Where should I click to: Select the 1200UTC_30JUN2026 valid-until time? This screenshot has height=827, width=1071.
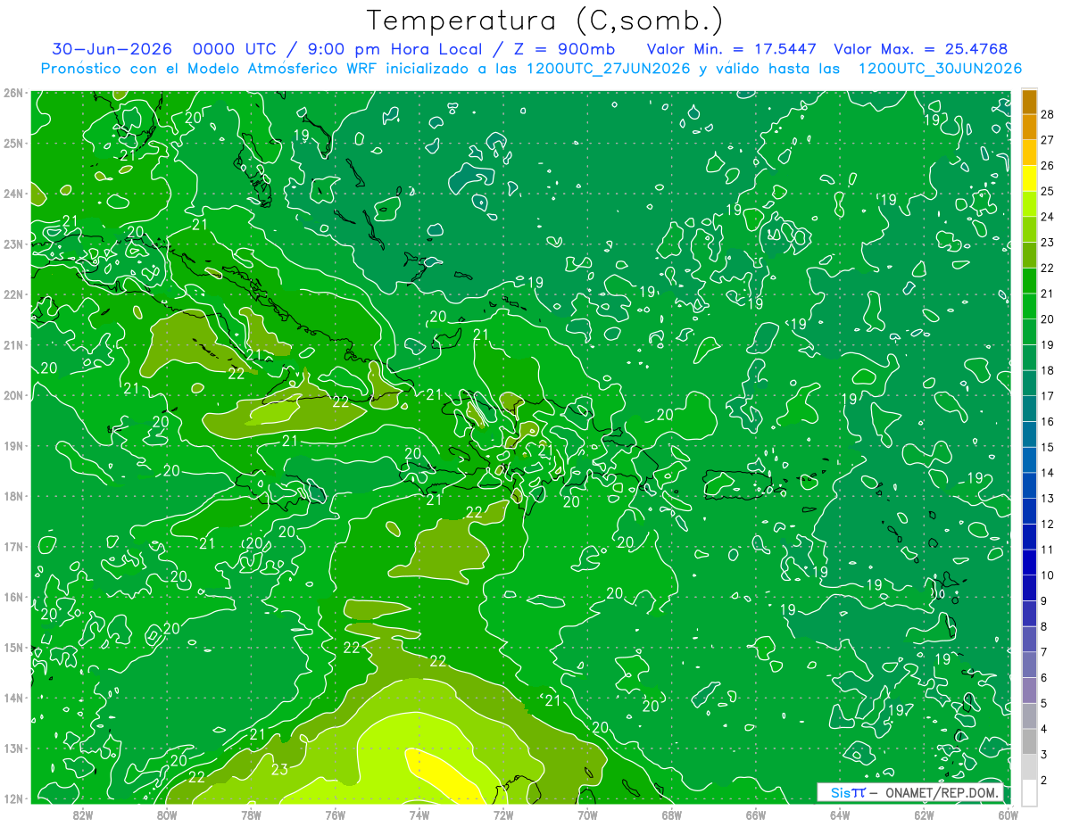[940, 69]
